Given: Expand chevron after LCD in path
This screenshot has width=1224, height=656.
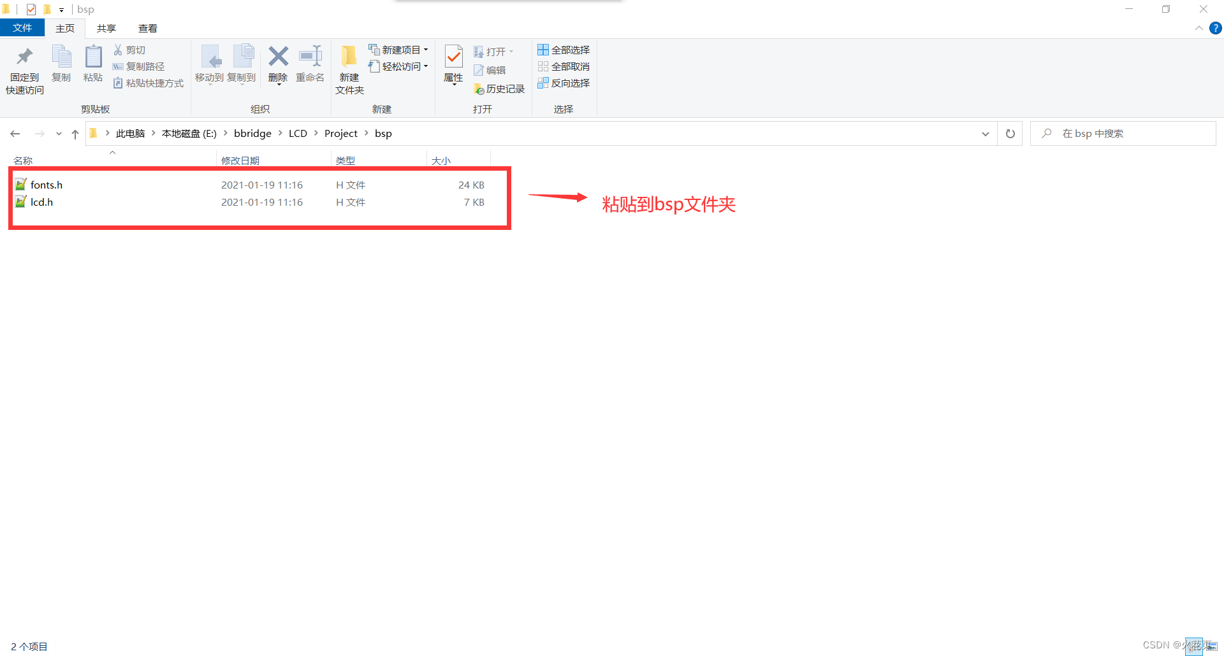Looking at the screenshot, I should point(316,133).
